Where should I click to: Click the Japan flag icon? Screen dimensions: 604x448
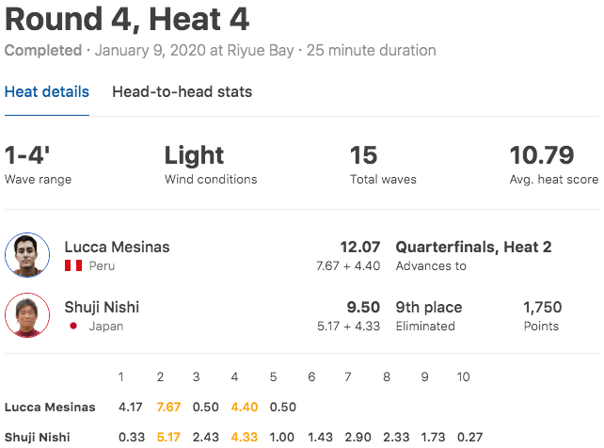73,327
